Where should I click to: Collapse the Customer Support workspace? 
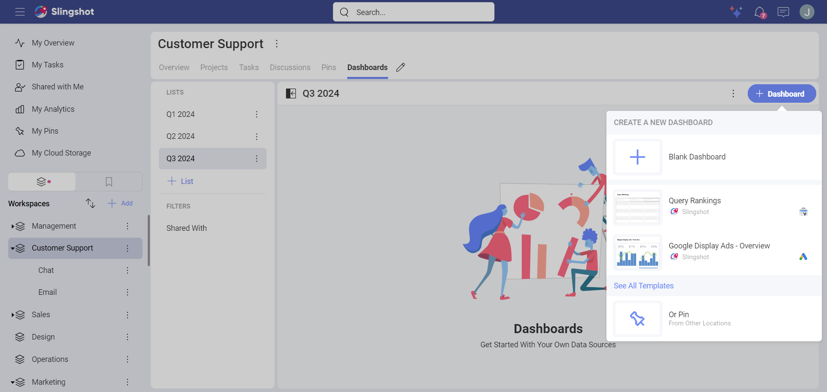point(12,248)
